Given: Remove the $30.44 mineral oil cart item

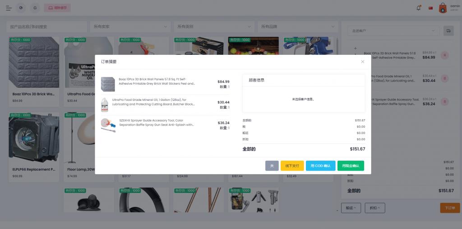Looking at the screenshot, I should point(444,79).
